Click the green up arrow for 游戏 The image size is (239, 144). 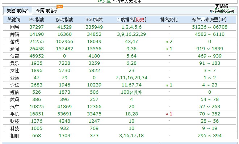coord(167,42)
